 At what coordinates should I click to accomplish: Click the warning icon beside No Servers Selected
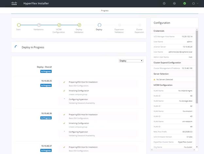[154, 79]
